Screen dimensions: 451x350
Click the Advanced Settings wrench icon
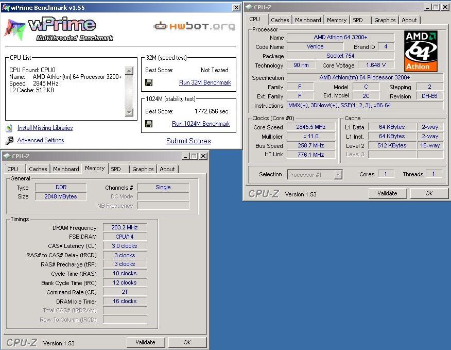point(9,140)
